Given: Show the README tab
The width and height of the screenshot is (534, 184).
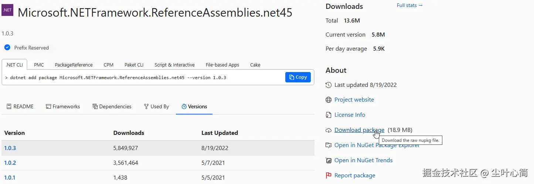Looking at the screenshot, I should click(20, 106).
